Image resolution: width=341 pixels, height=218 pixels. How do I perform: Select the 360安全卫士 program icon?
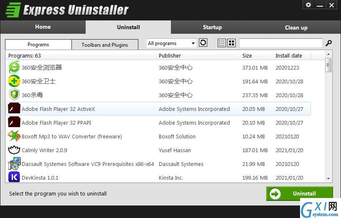click(x=14, y=81)
